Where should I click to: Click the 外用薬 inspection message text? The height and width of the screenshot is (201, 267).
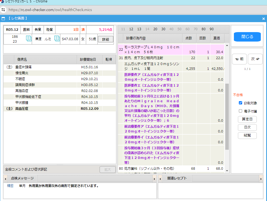click(x=64, y=186)
